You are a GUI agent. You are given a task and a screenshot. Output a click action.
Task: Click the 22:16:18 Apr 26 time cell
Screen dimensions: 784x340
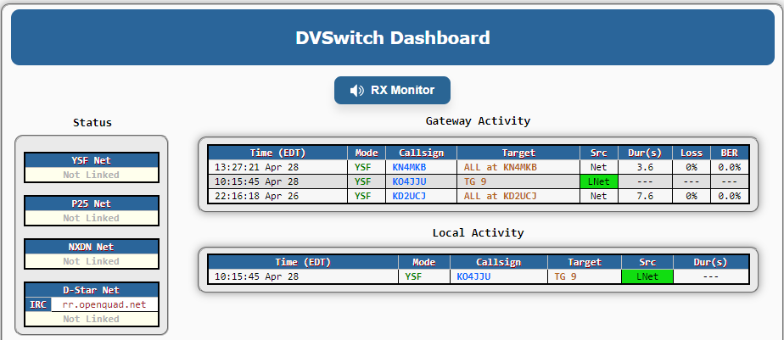coord(277,196)
